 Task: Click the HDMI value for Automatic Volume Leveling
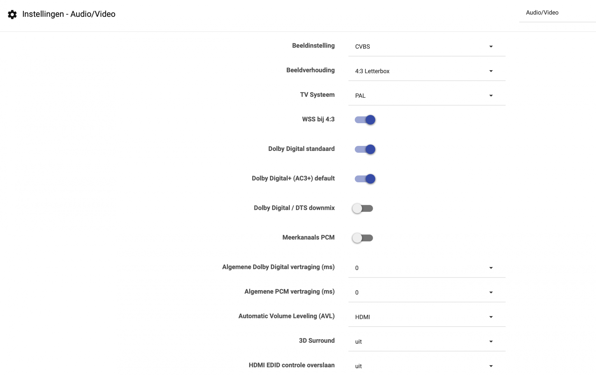coord(362,317)
